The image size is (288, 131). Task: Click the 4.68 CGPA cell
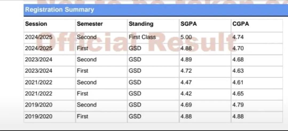pyautogui.click(x=238, y=60)
